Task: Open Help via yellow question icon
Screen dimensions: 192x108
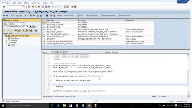Action: click(72, 7)
